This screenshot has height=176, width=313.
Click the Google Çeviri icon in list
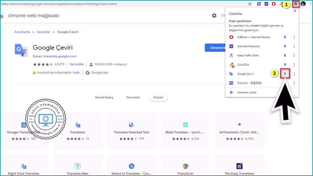231,74
